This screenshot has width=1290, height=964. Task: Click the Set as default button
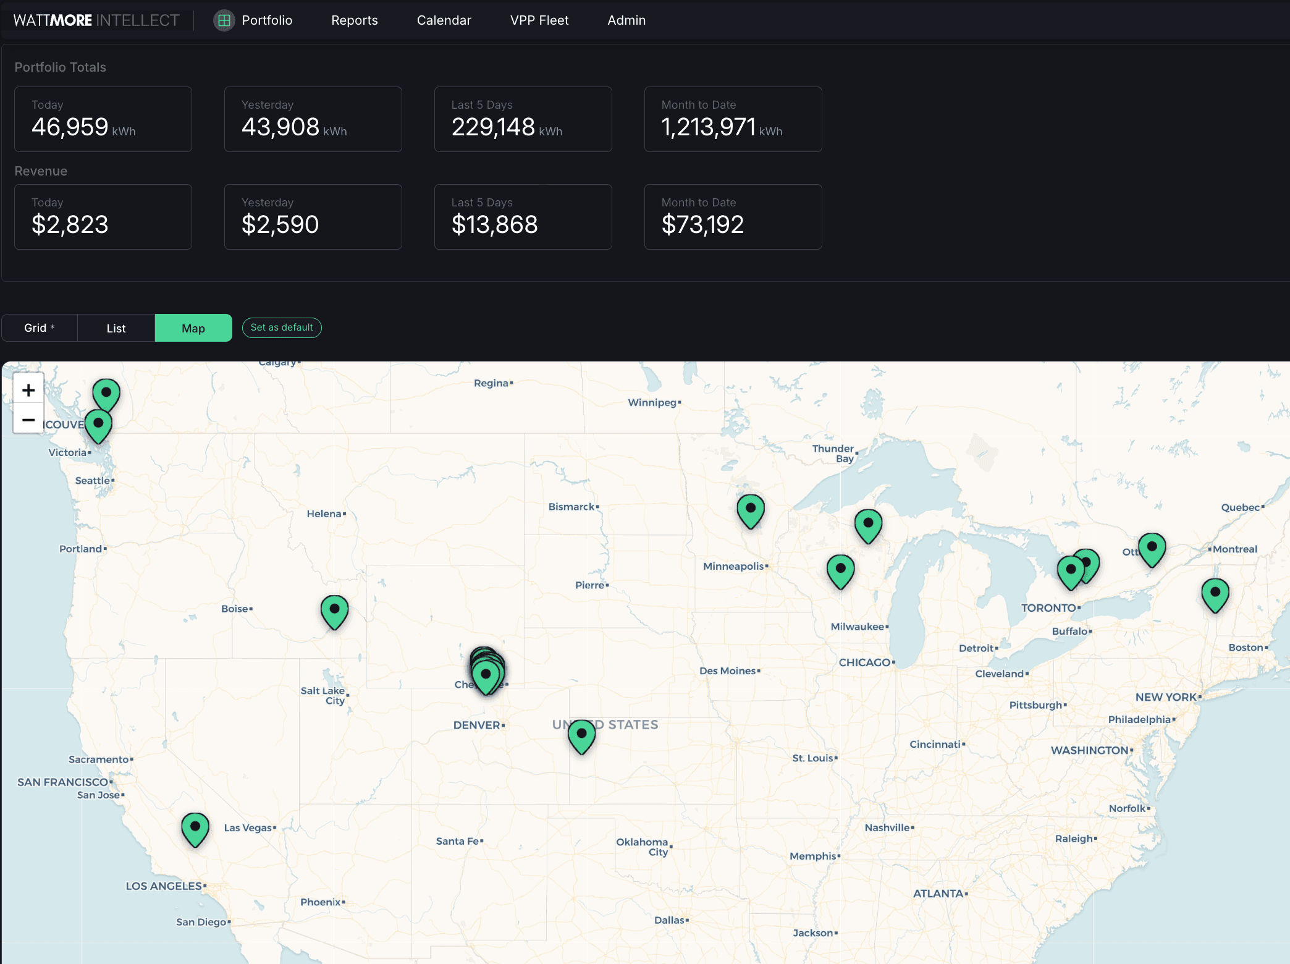pyautogui.click(x=282, y=328)
